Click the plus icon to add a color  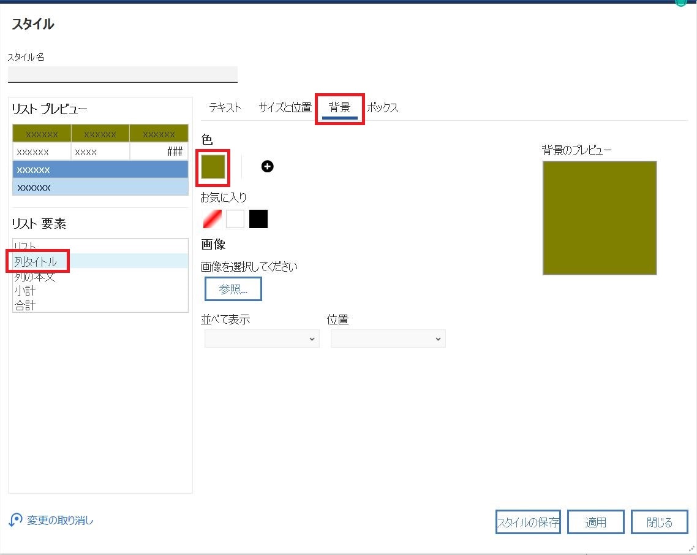tap(267, 166)
